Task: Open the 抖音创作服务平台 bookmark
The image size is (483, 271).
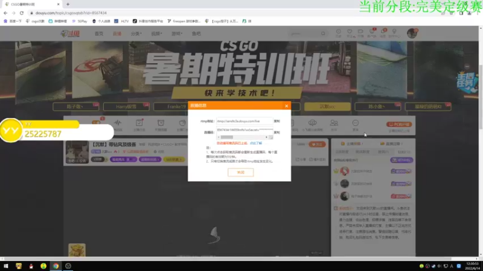Action: pyautogui.click(x=148, y=21)
